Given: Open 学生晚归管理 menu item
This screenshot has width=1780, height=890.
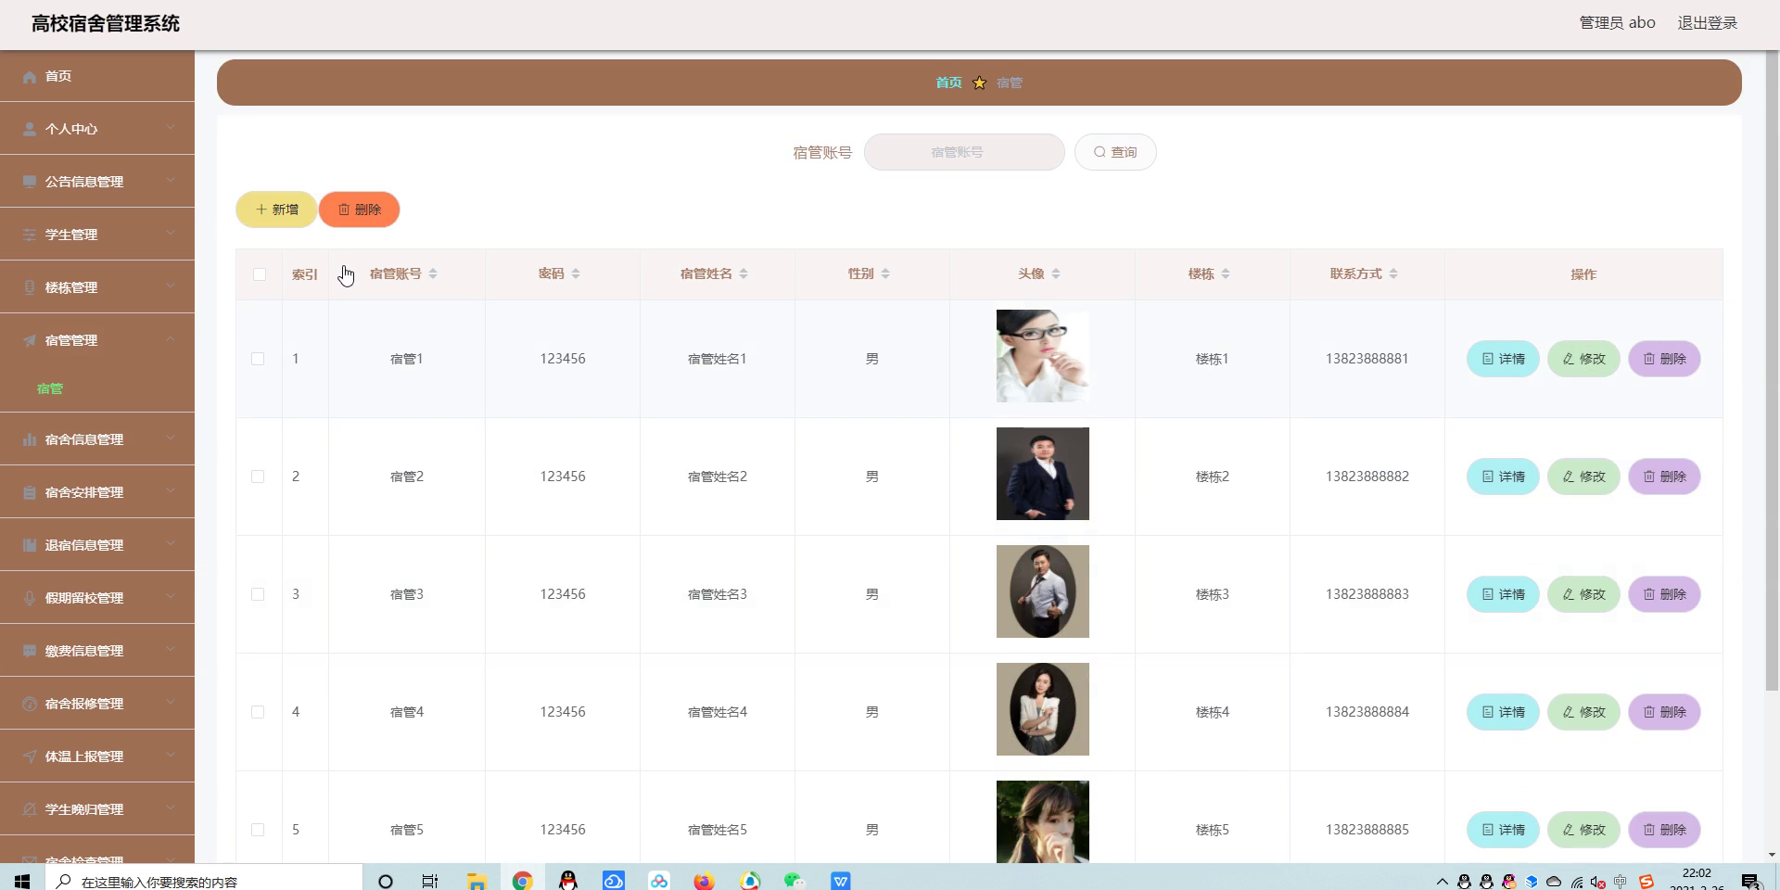Looking at the screenshot, I should click(x=97, y=809).
